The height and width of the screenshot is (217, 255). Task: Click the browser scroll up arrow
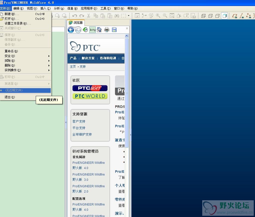click(x=127, y=36)
